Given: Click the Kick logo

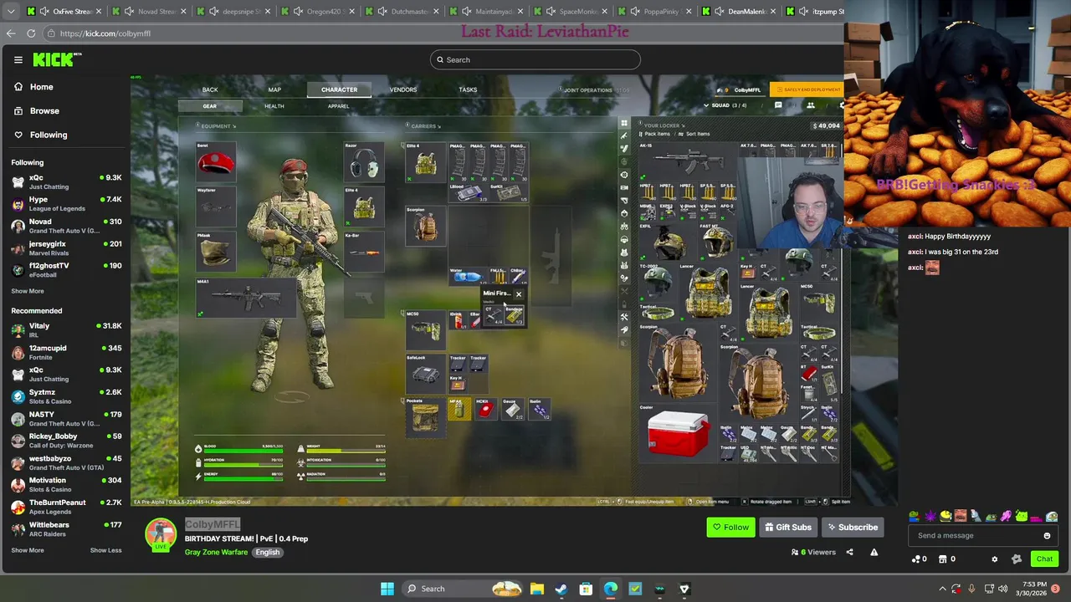Looking at the screenshot, I should (x=57, y=59).
